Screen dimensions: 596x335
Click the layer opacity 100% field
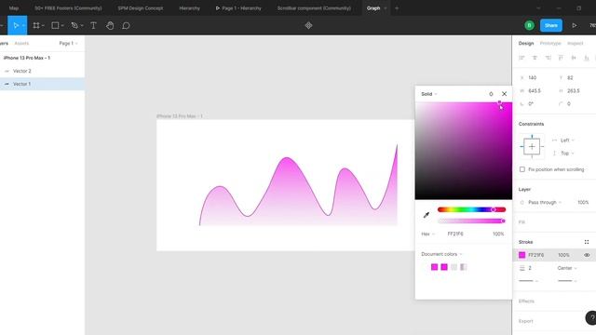click(x=583, y=203)
